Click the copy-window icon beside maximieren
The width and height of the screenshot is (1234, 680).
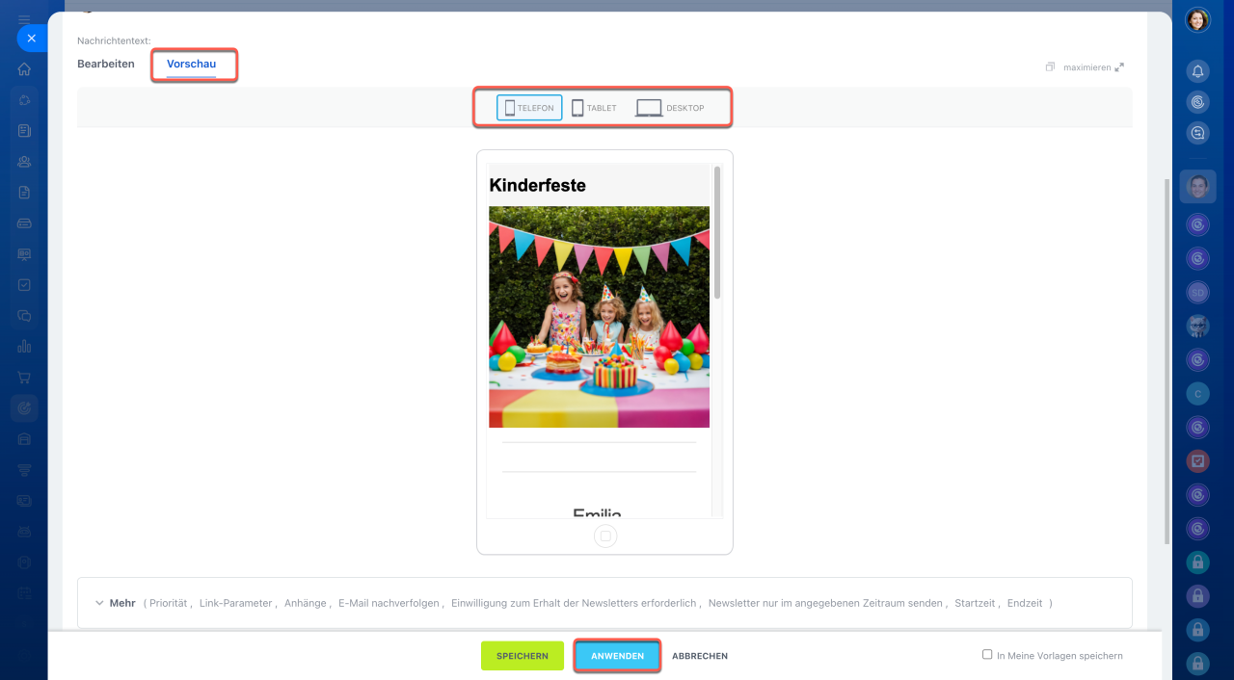[1050, 67]
